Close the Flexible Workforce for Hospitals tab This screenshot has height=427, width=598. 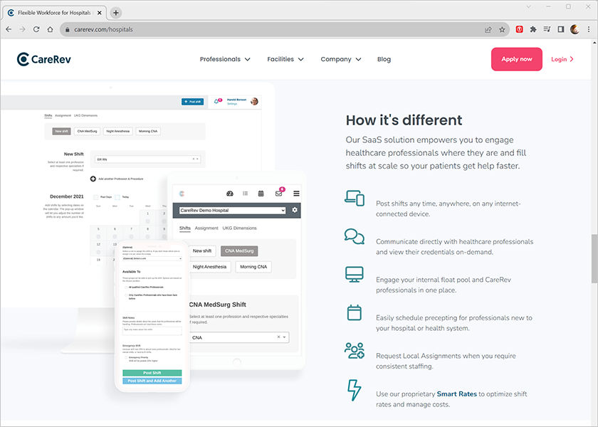[99, 13]
